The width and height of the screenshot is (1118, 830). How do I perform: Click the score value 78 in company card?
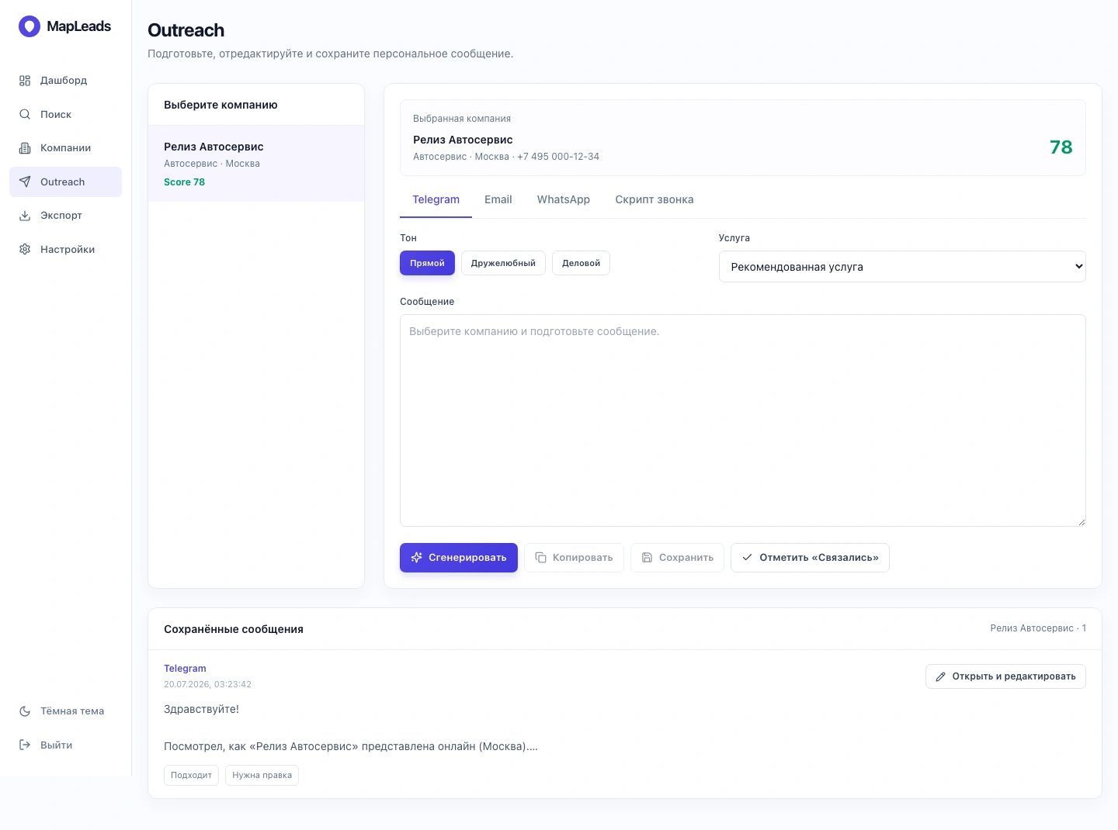(1061, 147)
